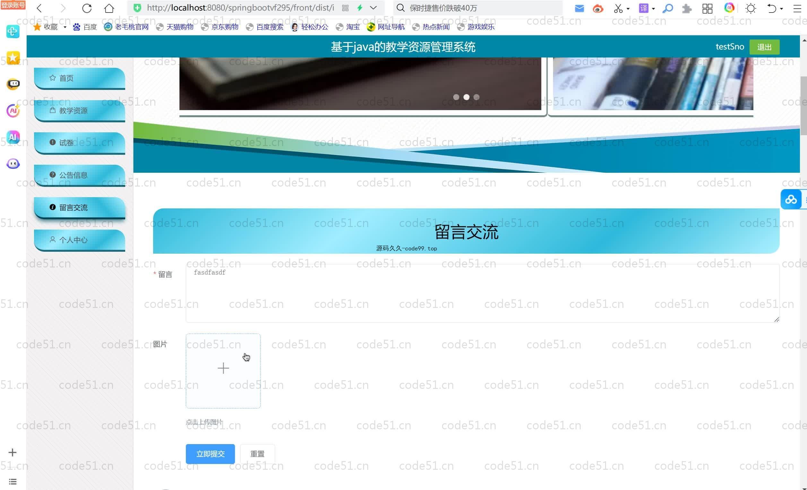Screen dimensions: 807x490
Task: Click the orange star sidebar icon
Action: pos(13,58)
